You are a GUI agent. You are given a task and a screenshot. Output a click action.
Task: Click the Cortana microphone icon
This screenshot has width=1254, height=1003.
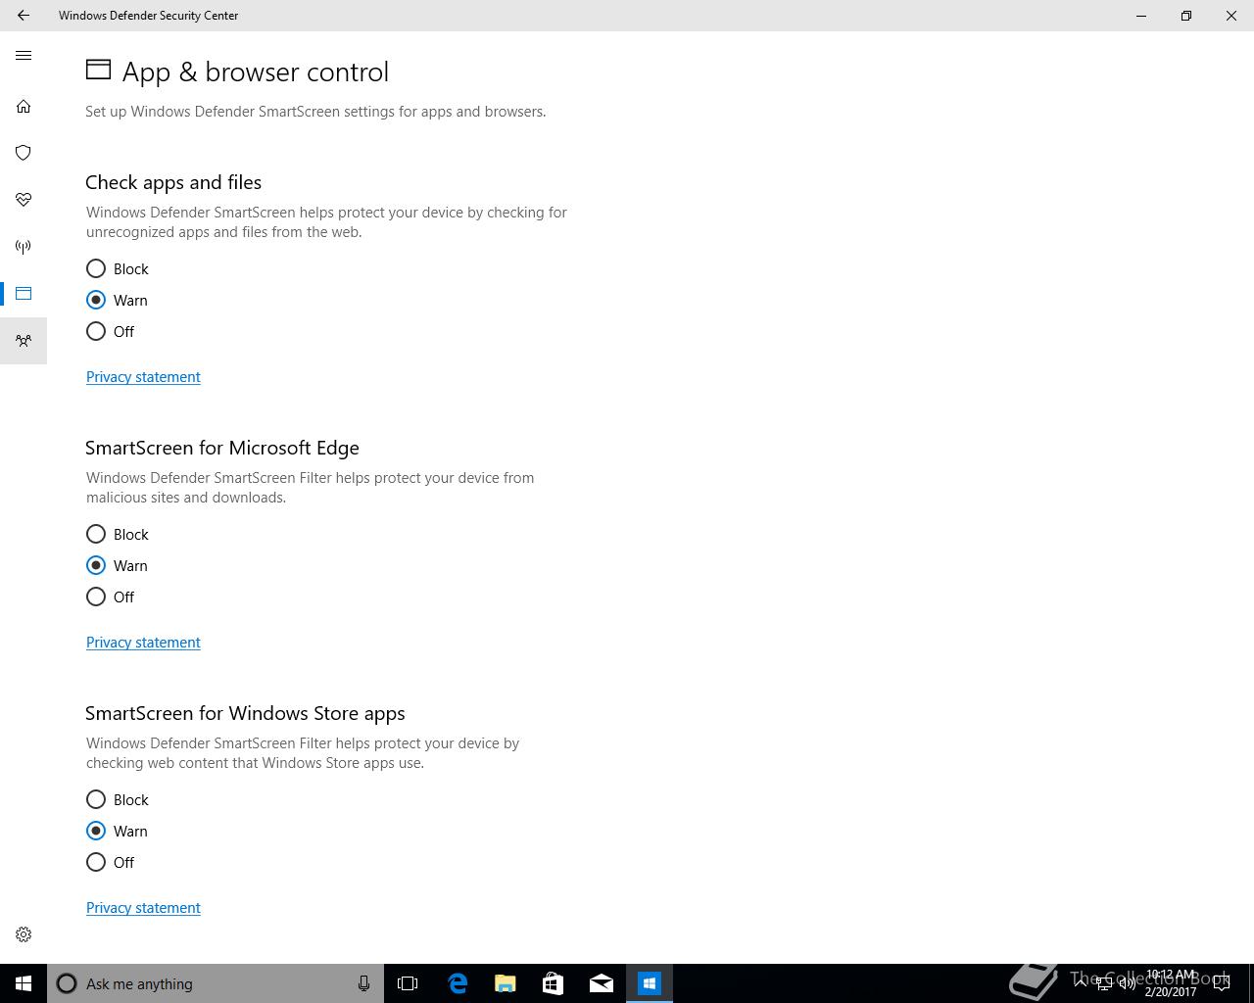pyautogui.click(x=363, y=983)
